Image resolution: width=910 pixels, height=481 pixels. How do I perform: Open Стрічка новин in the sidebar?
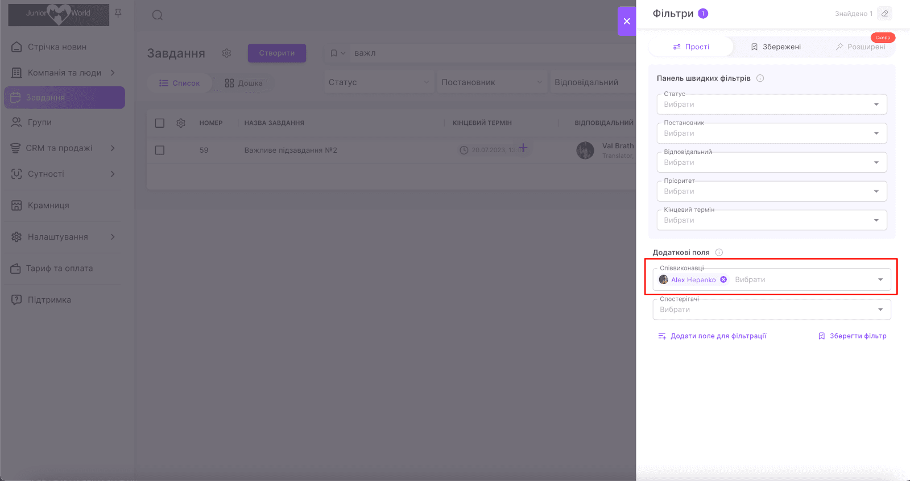57,47
